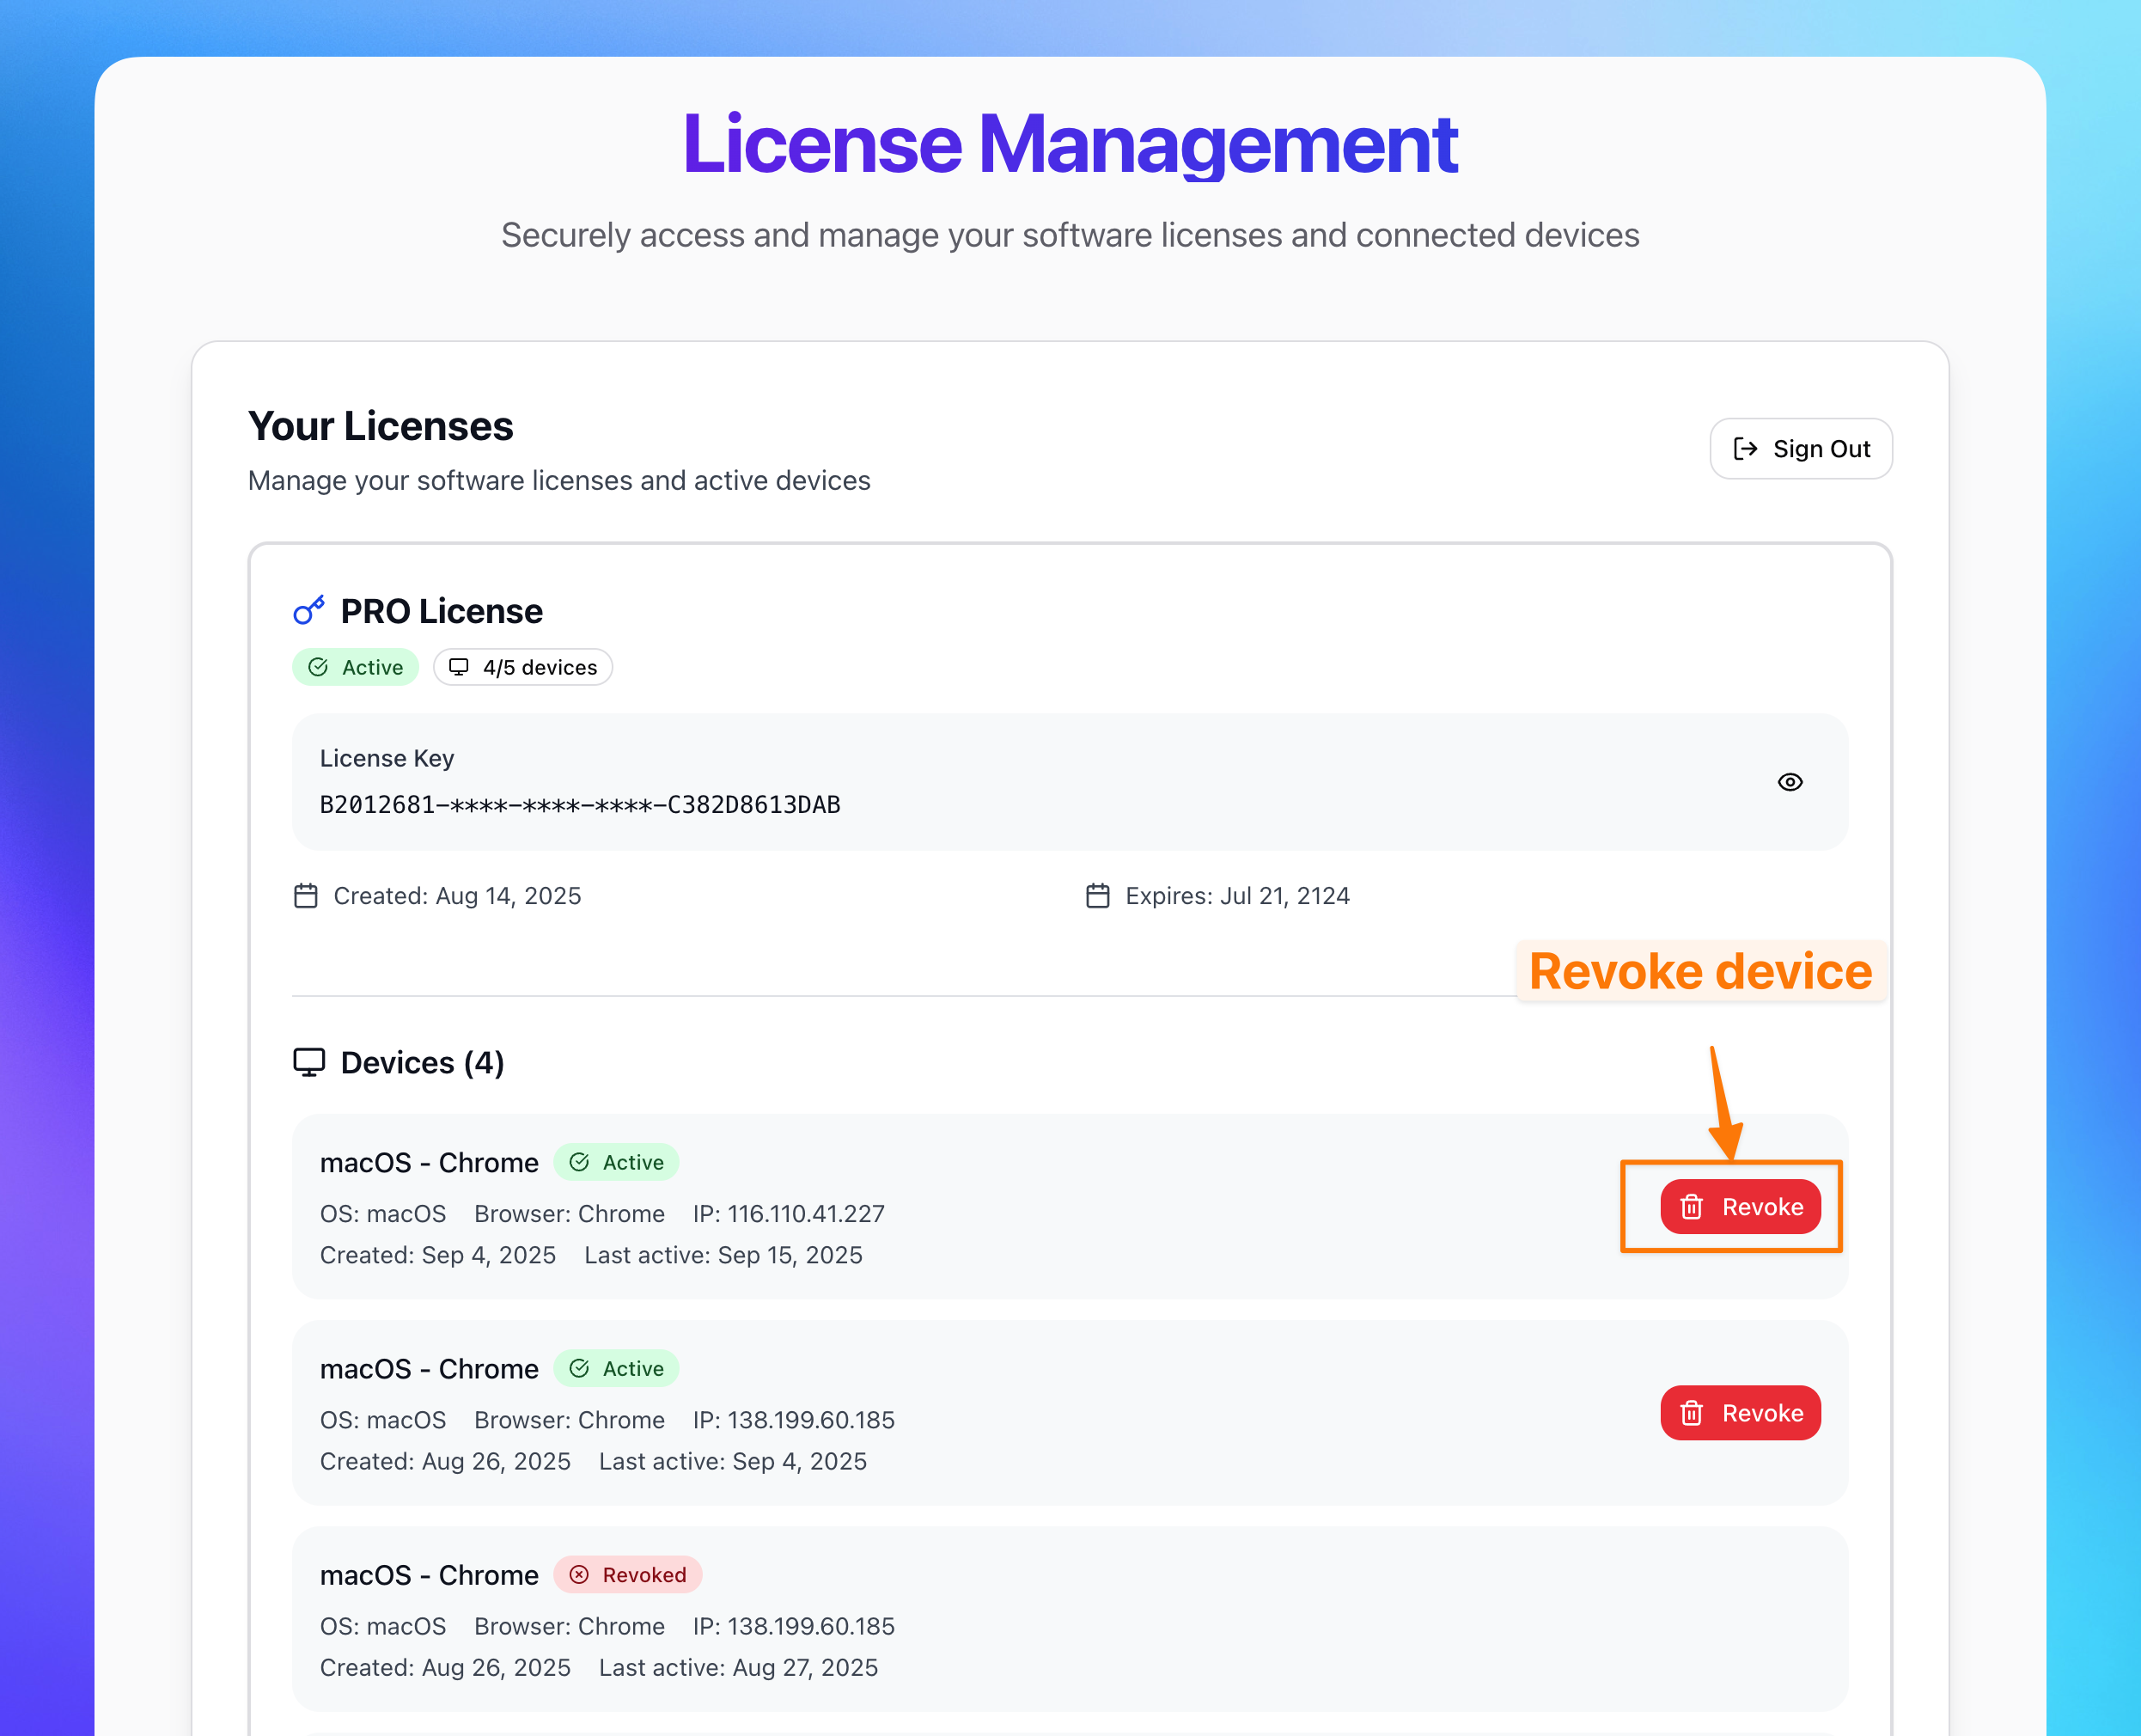
Task: Click the orange Revoke device annotation label
Action: [x=1699, y=971]
